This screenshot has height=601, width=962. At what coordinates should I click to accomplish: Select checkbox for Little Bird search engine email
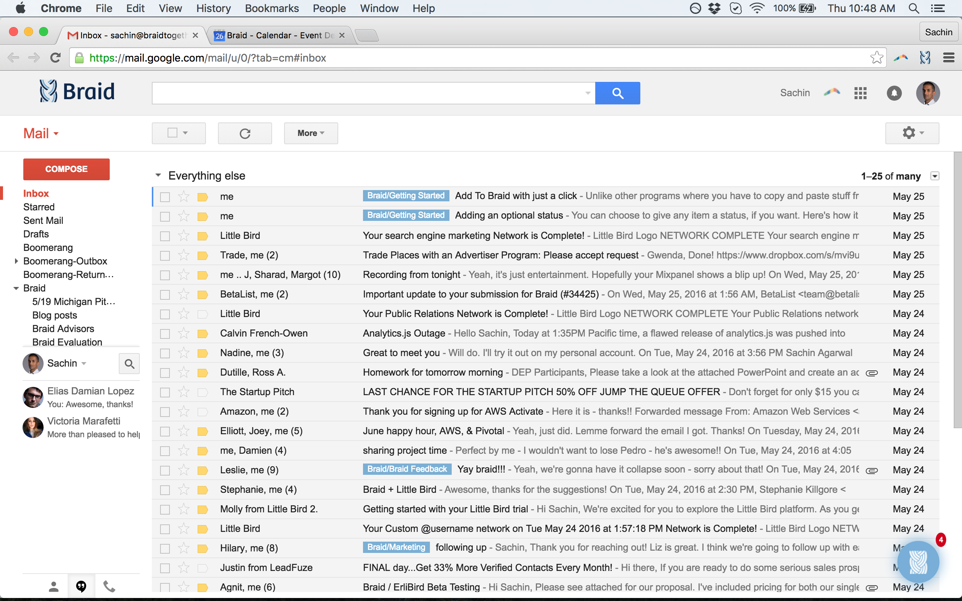point(165,236)
